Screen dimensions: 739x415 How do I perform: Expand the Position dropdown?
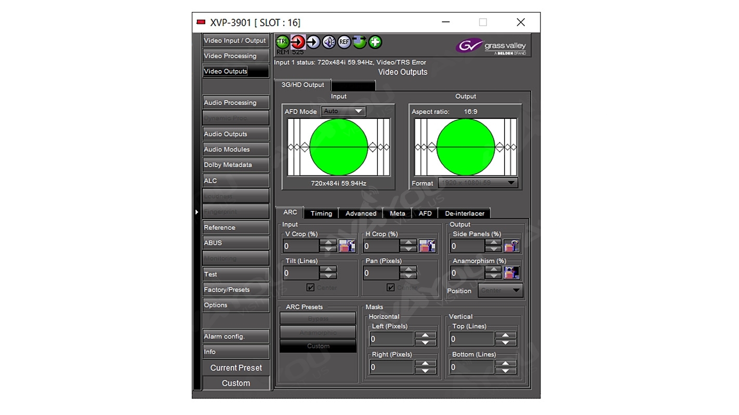click(x=500, y=290)
